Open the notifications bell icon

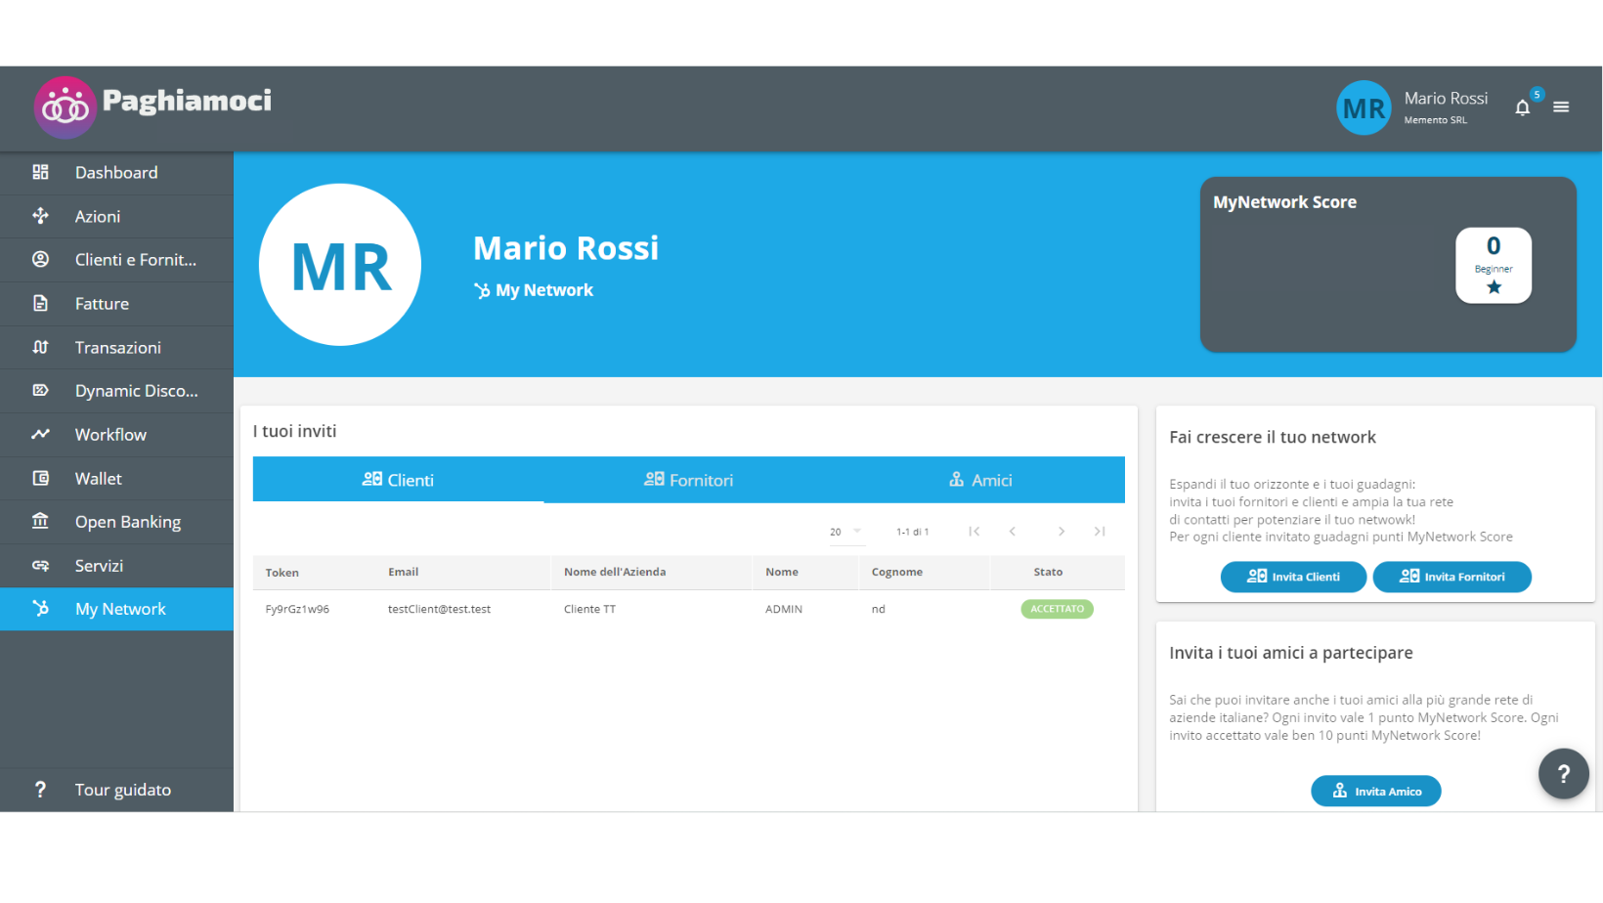(1522, 107)
